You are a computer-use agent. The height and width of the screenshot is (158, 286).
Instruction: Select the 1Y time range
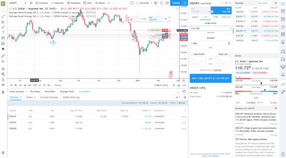point(40,85)
